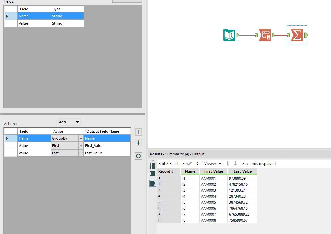Viewport: 331px width, 234px height.
Task: Select the Text Input tool on canvas
Action: [x=229, y=35]
